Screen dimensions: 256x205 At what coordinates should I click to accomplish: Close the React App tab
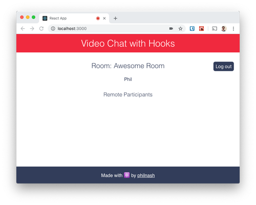(104, 18)
